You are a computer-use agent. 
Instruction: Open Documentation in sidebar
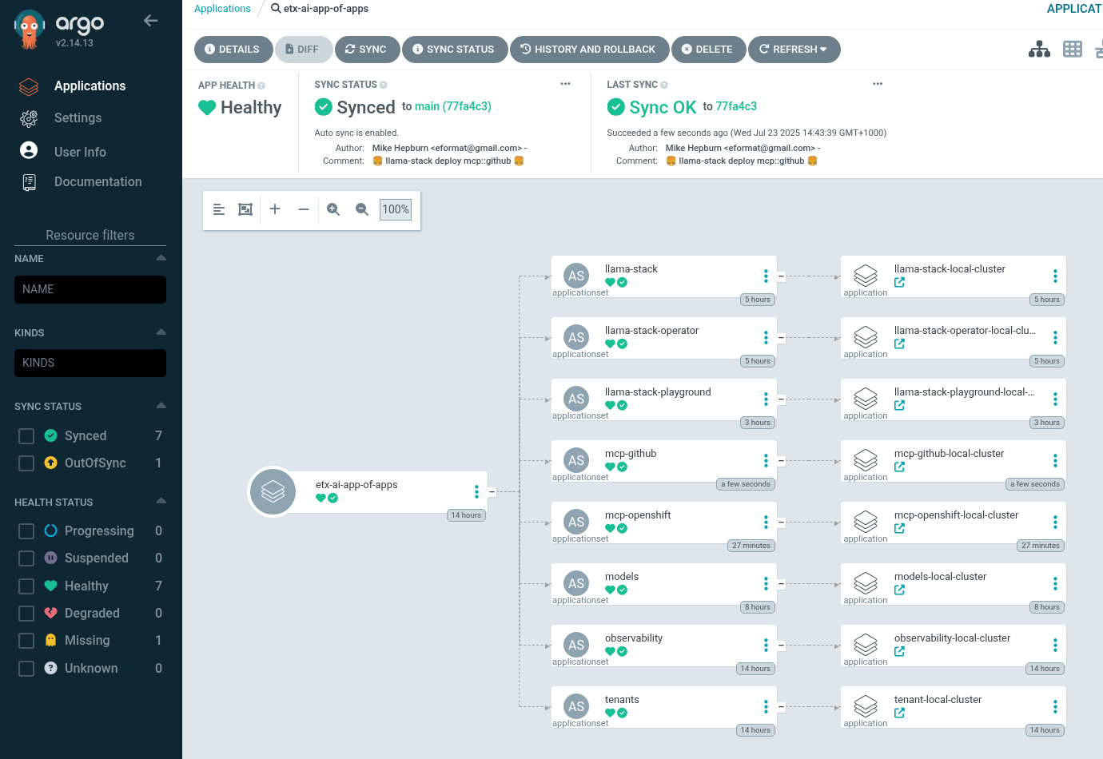tap(98, 182)
